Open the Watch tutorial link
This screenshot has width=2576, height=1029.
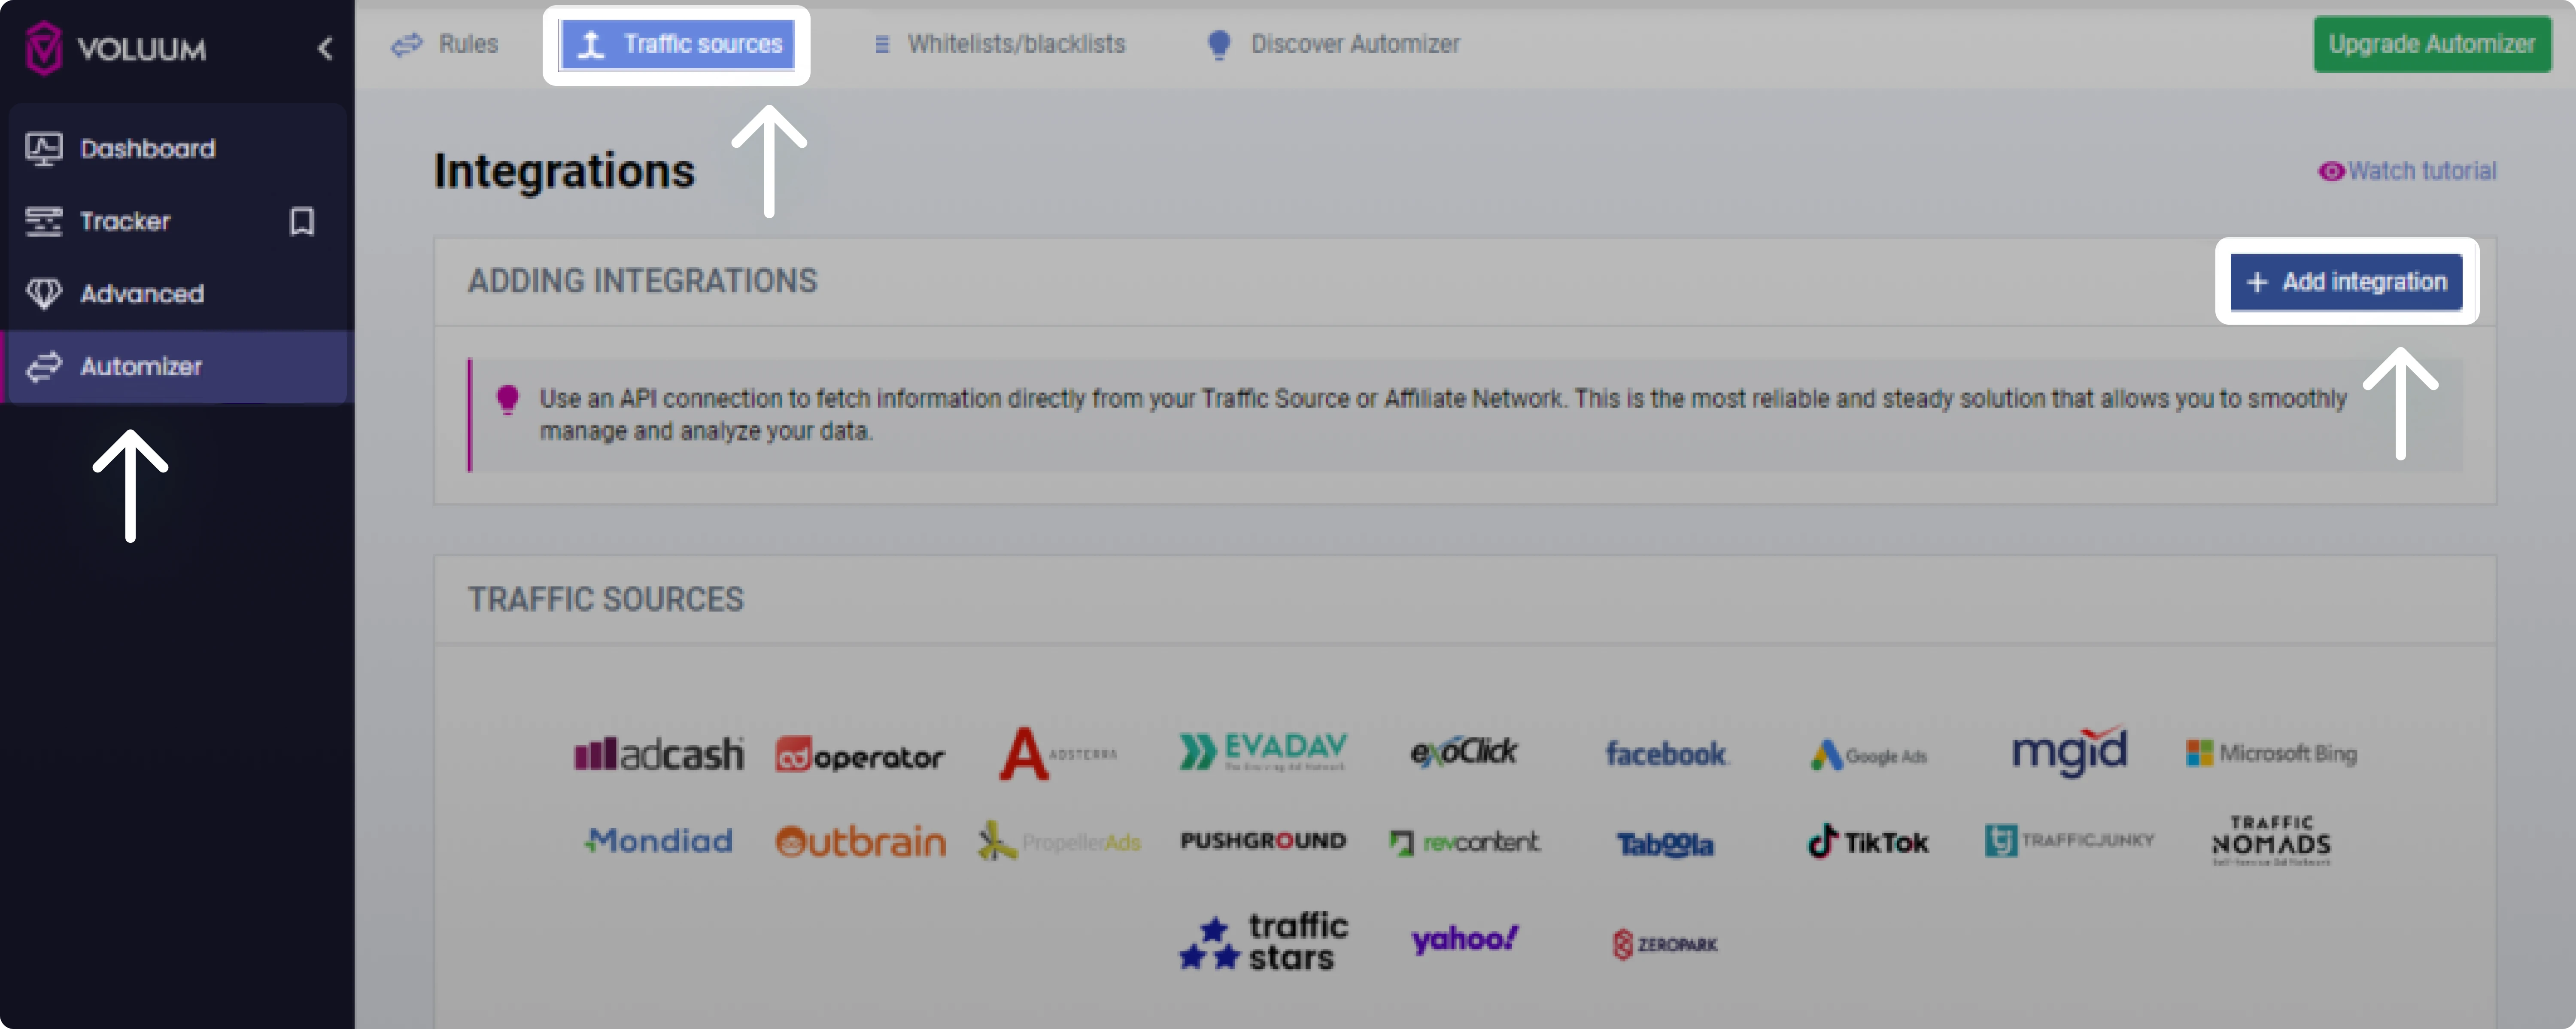(2407, 171)
